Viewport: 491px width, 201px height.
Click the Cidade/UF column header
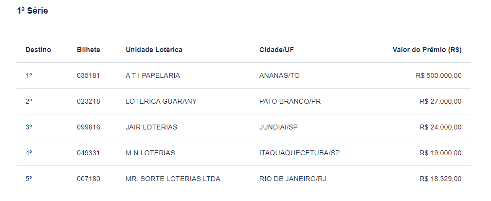click(277, 50)
